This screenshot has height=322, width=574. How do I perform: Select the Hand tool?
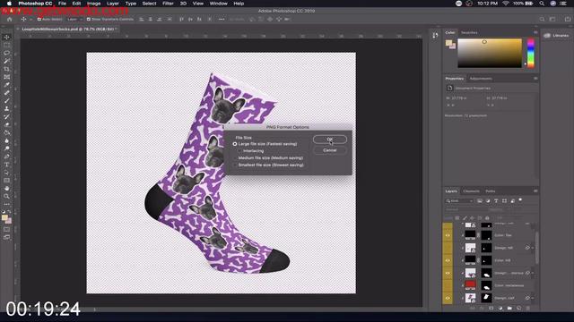(x=6, y=189)
